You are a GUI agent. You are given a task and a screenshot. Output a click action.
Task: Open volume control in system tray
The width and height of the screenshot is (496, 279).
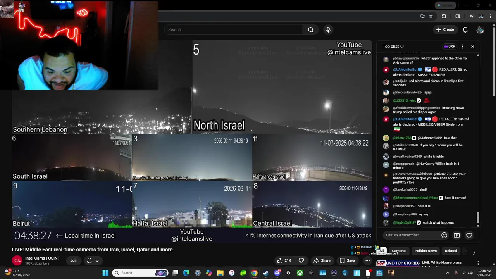click(470, 273)
